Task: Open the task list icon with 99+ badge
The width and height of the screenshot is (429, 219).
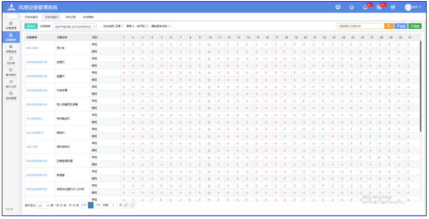Action: click(379, 8)
